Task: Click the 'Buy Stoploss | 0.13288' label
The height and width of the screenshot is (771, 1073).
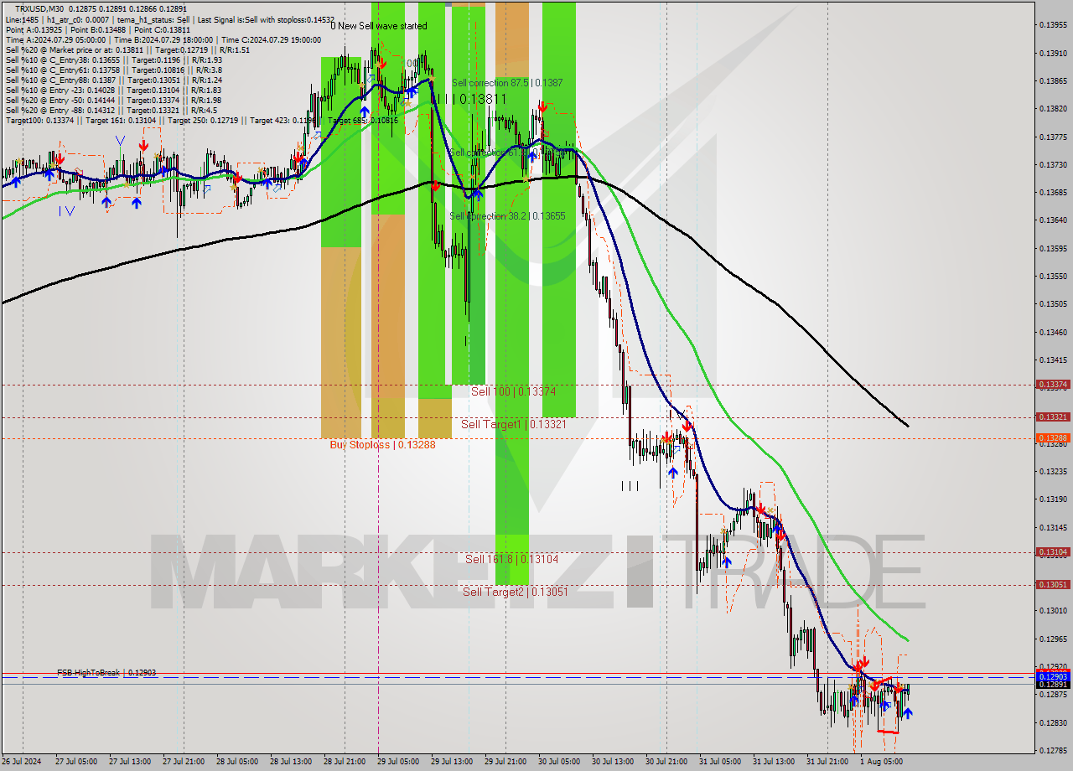Action: point(382,444)
